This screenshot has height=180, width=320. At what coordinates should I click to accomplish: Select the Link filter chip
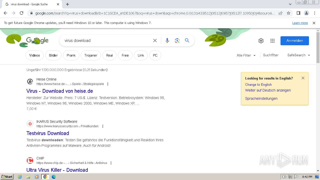point(141,55)
